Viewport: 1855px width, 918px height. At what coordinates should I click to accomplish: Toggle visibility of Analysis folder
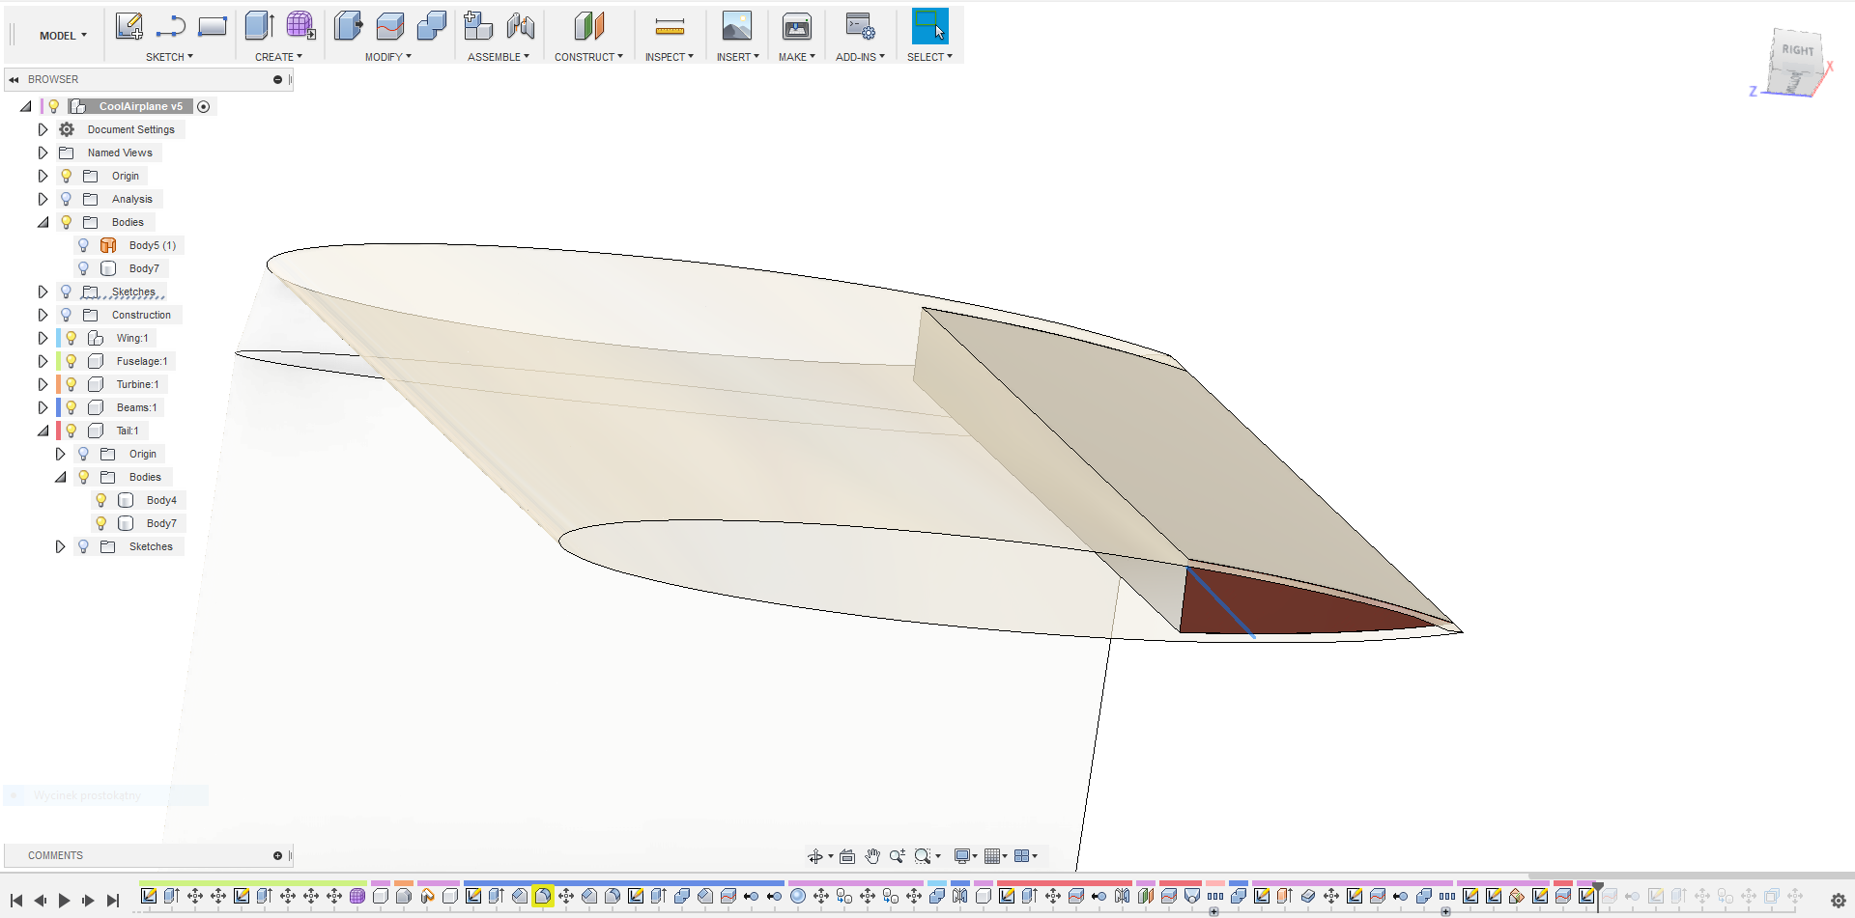pos(66,199)
